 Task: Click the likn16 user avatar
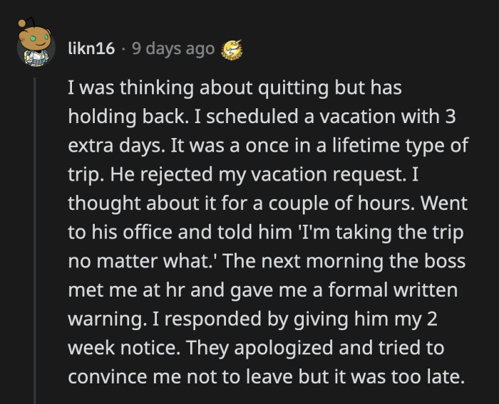[x=34, y=47]
